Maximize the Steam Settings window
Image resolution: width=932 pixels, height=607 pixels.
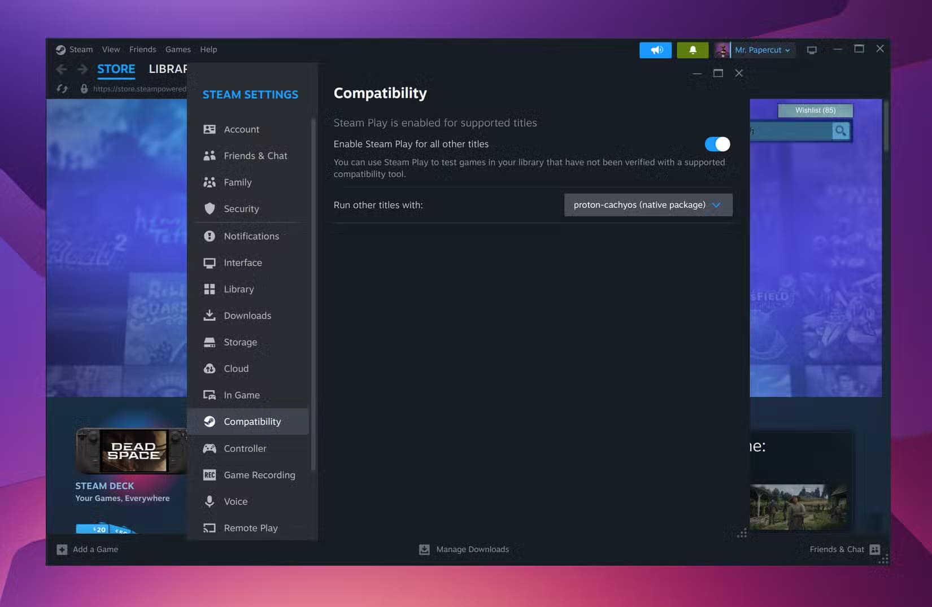point(718,73)
